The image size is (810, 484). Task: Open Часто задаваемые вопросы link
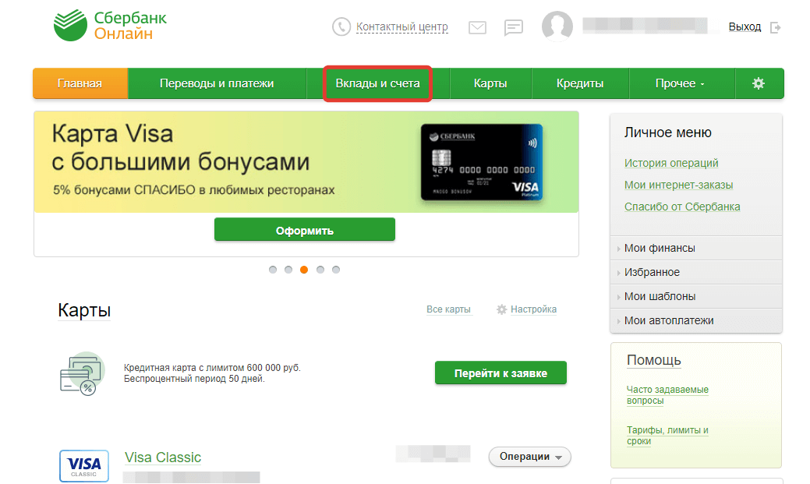point(667,395)
